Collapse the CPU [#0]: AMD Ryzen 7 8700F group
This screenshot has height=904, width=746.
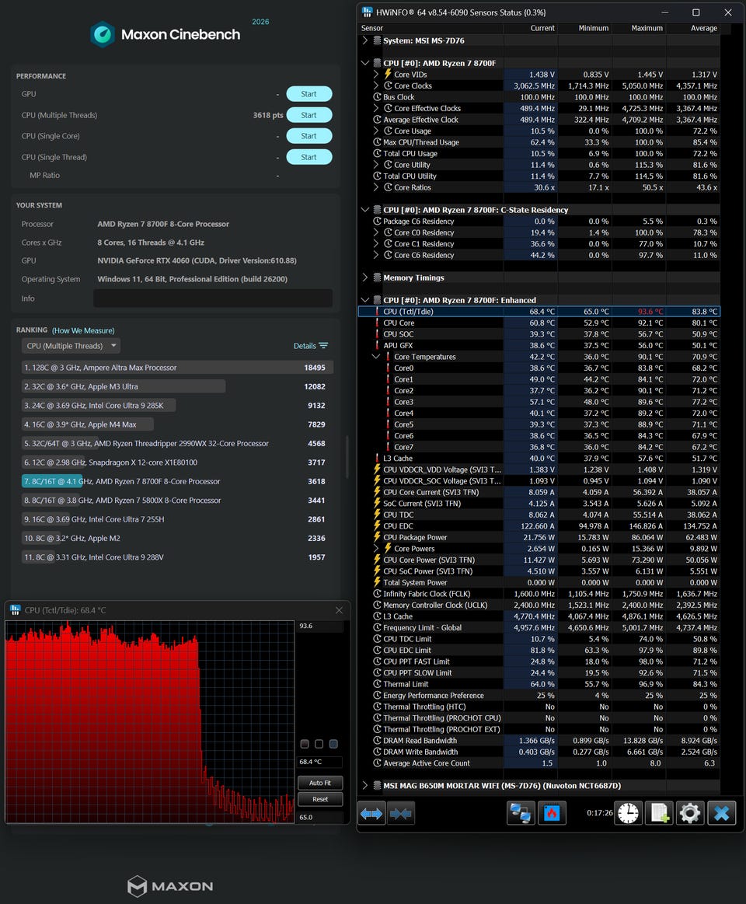[x=365, y=63]
